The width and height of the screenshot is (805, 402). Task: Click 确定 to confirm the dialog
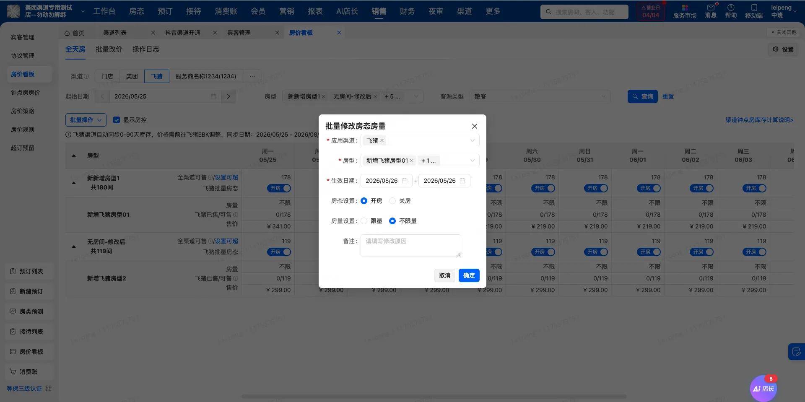[469, 275]
